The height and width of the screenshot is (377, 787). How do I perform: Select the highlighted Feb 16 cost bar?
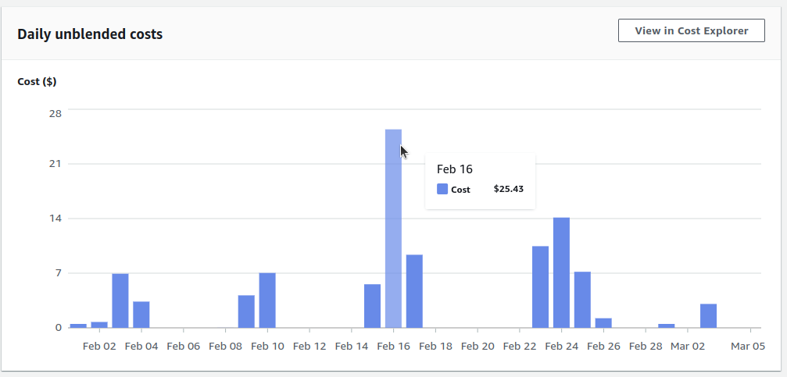[x=394, y=229]
